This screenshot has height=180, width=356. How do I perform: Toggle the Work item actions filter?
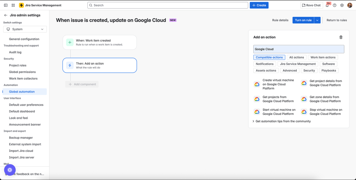pyautogui.click(x=323, y=57)
